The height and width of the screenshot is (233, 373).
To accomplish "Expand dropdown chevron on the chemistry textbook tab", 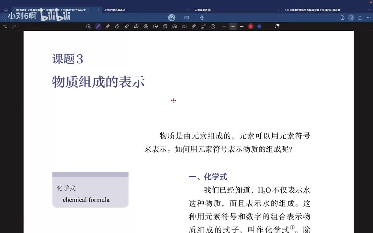I will point(88,10).
